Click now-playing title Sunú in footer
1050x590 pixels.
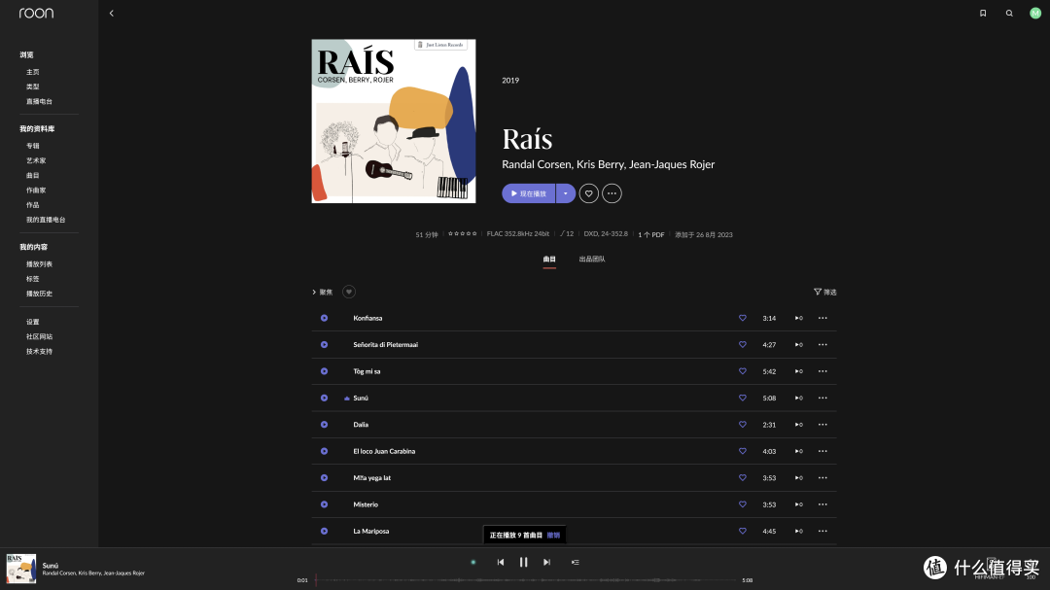51,566
